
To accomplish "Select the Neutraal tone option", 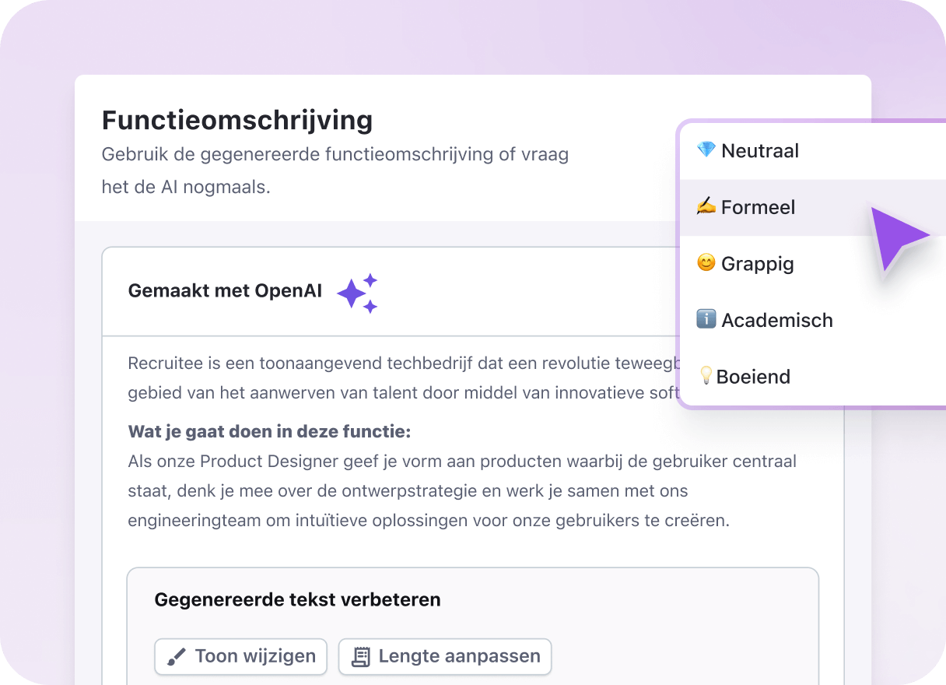I will (x=760, y=150).
